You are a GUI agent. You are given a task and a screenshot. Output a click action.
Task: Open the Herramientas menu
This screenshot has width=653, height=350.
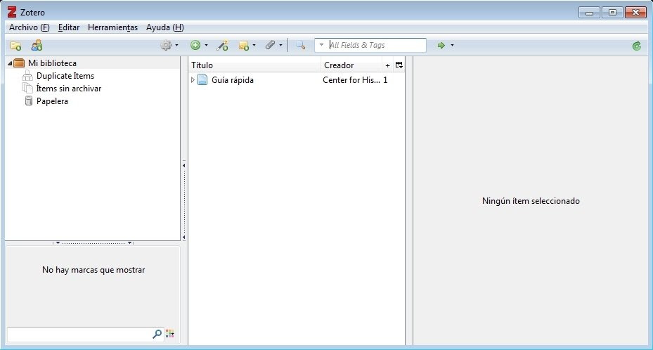coord(112,27)
